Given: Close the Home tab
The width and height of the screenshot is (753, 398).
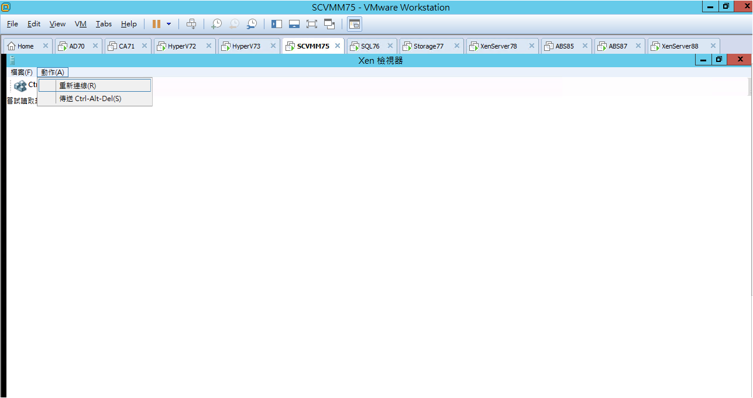Looking at the screenshot, I should click(x=46, y=46).
